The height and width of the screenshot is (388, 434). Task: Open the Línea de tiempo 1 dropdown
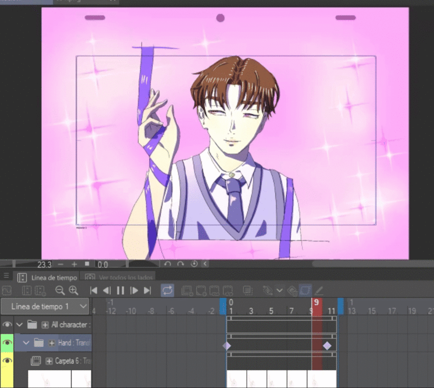click(45, 307)
